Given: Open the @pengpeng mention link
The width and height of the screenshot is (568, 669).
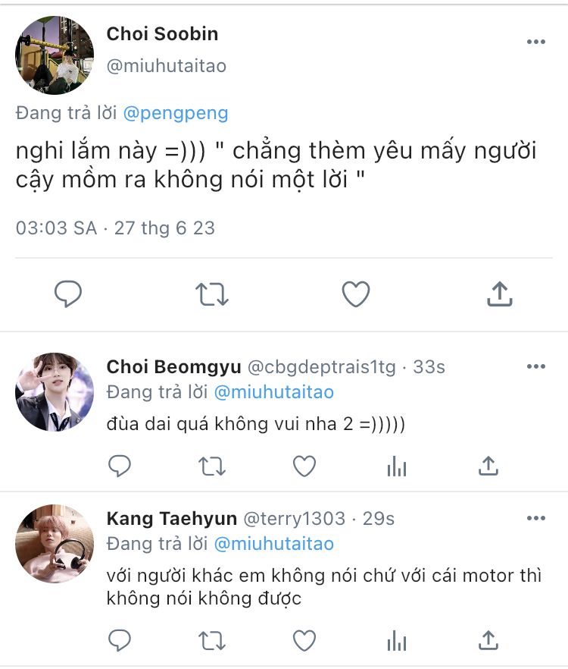Looking at the screenshot, I should (175, 114).
